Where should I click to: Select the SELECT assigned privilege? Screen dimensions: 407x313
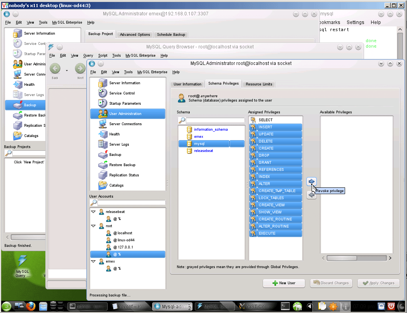coord(276,120)
